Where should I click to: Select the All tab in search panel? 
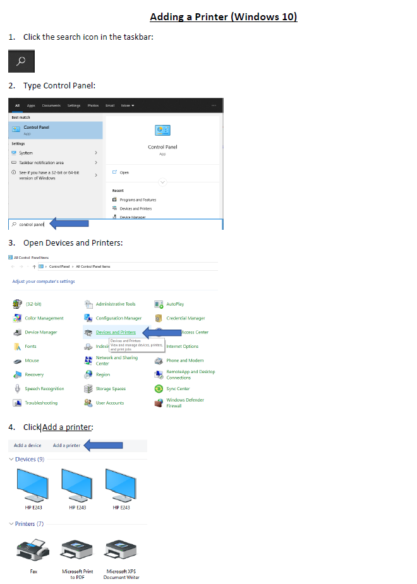pos(17,105)
